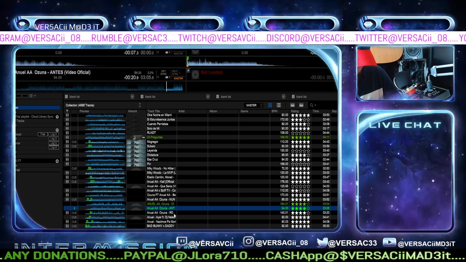Screen dimensions: 466x262
Task: Click the preview waveform of Pin
Action: tap(105, 164)
